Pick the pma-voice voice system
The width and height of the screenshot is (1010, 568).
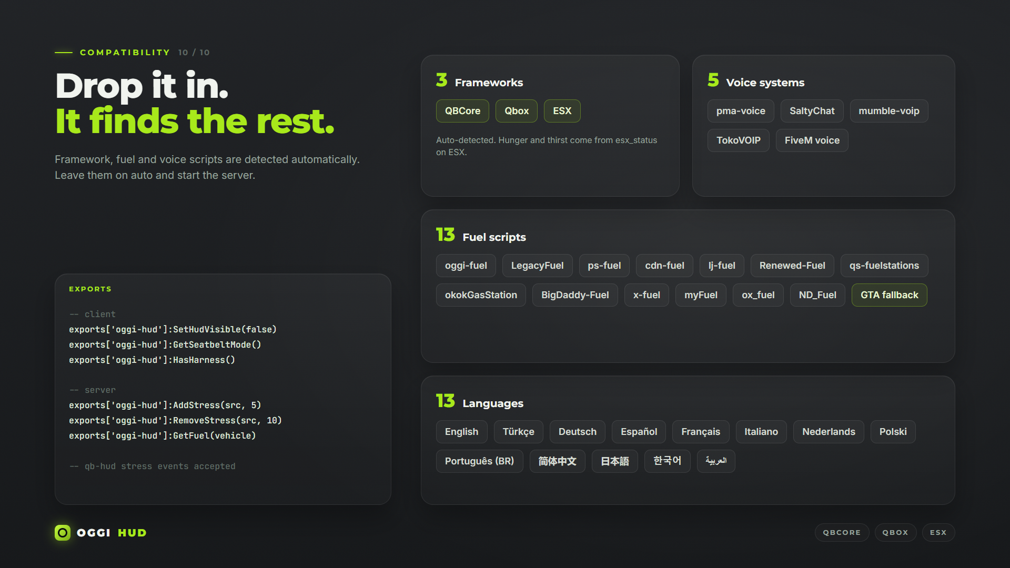tap(741, 111)
